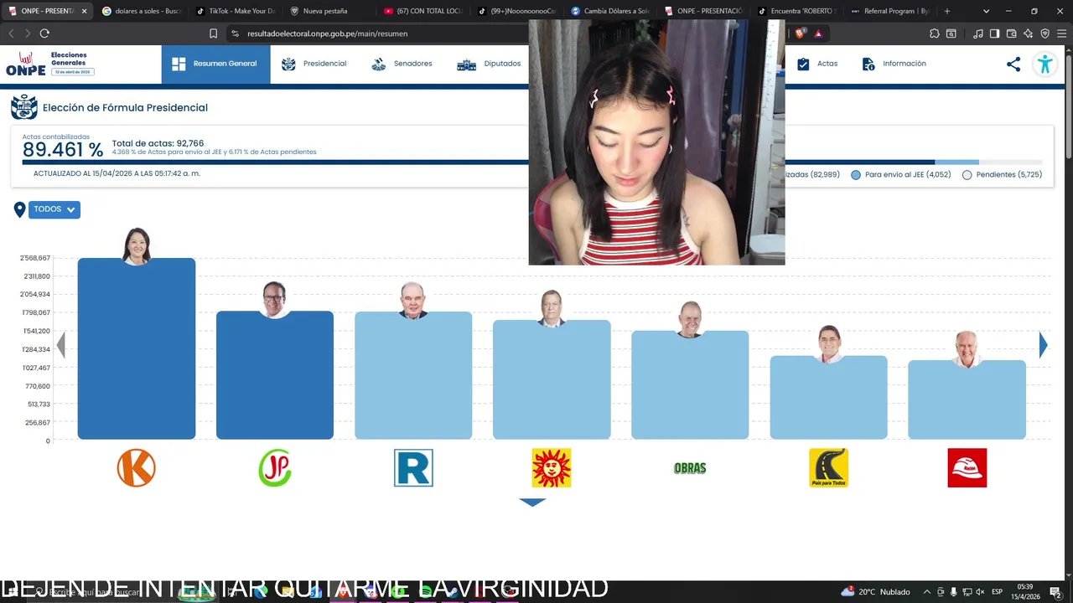Expand the TODOS location dropdown
The width and height of the screenshot is (1073, 603).
(x=54, y=209)
